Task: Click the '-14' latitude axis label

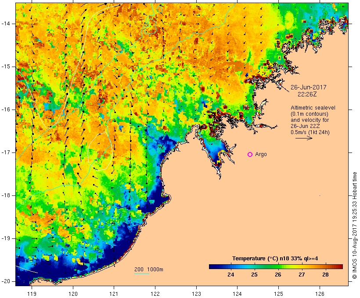Action: [6, 24]
